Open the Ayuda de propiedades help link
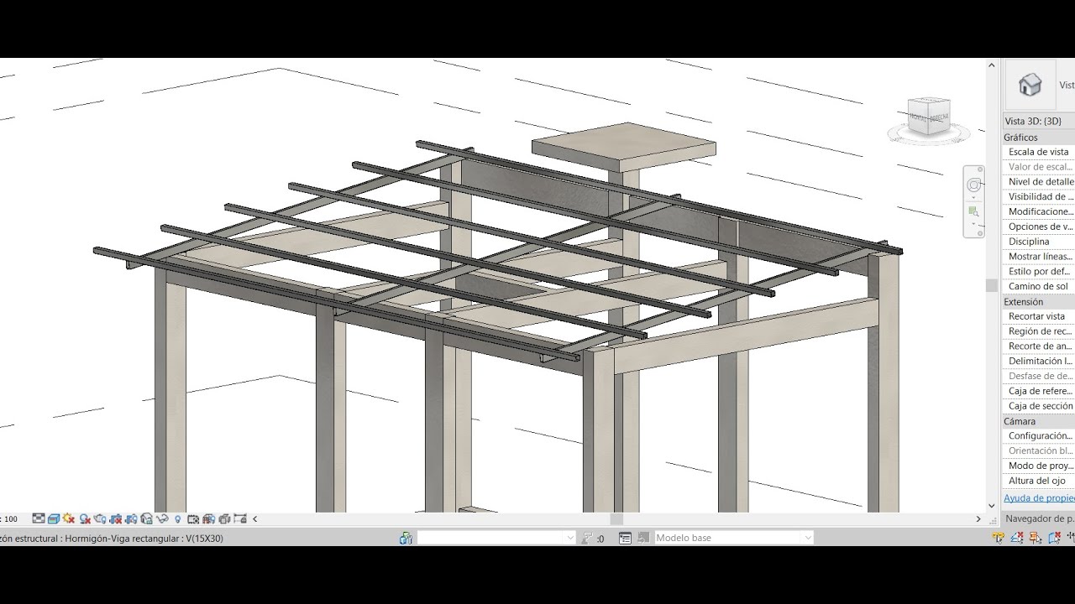 point(1040,498)
